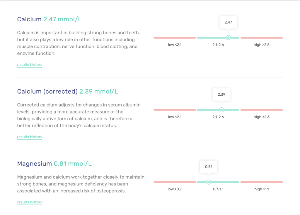Click the Calcium (corrected) 2.39 mmol/L heading
Screen dimensions: 300x215
67,92
